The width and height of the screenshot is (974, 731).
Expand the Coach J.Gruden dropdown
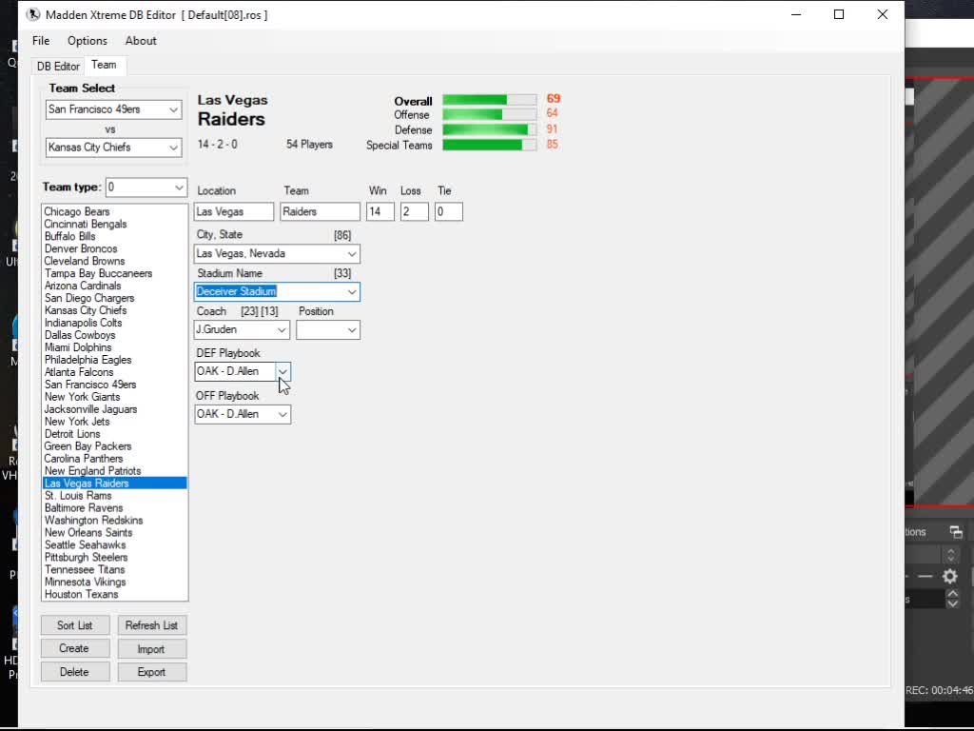coord(282,330)
